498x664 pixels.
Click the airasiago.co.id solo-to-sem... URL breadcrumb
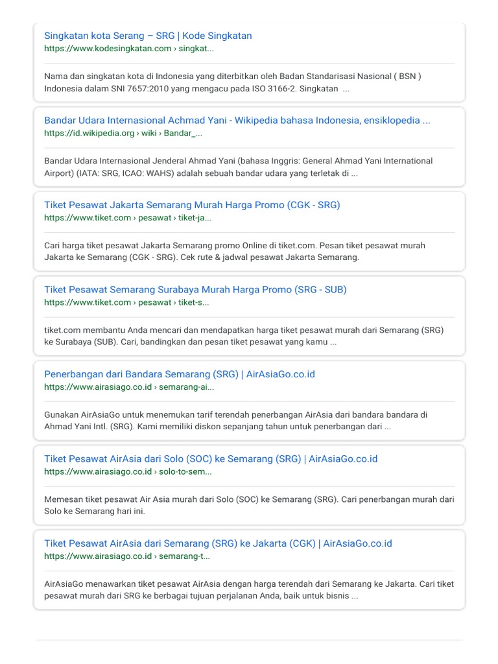(x=128, y=471)
